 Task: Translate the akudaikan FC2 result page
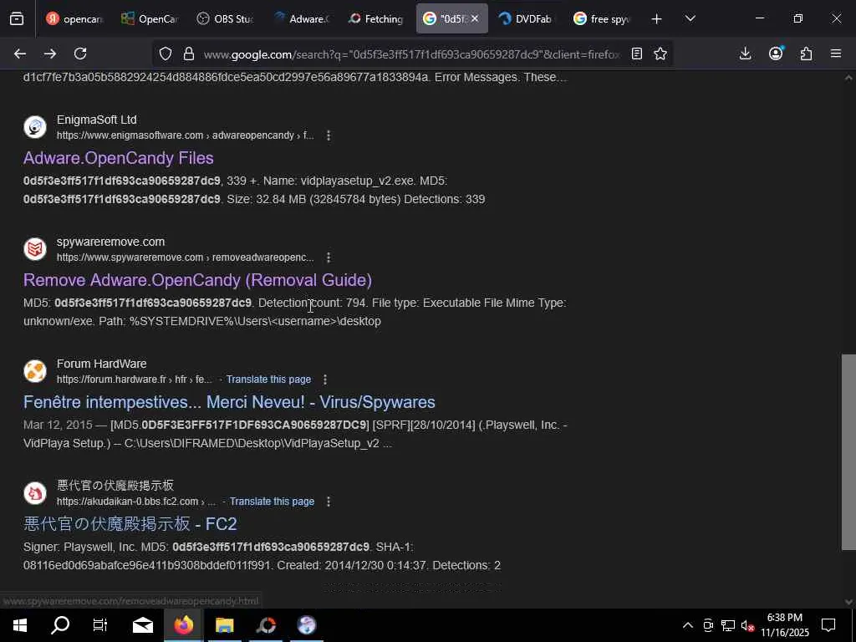coord(272,502)
